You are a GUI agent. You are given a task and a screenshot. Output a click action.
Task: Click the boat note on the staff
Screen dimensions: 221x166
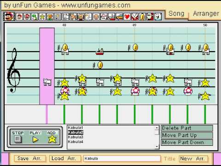pyautogui.click(x=100, y=52)
